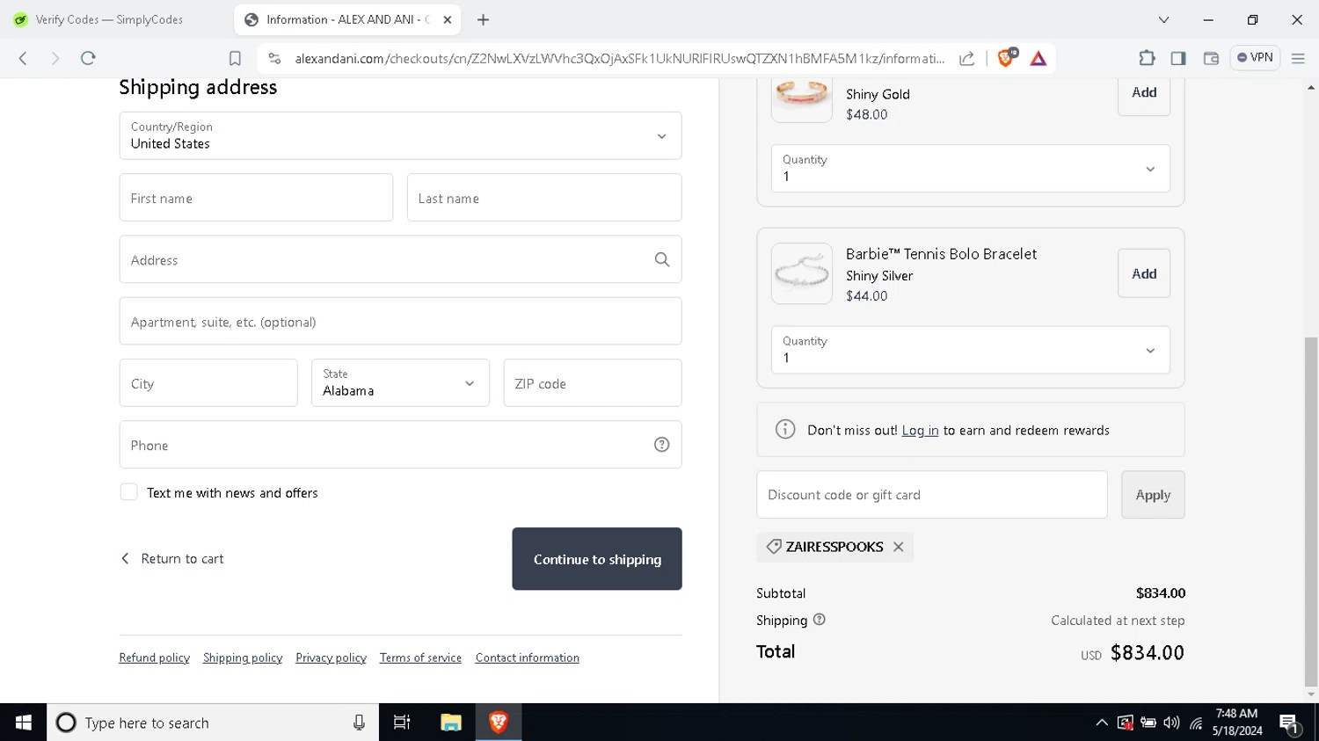Toggle the browser sidebar panel
This screenshot has height=741, width=1319.
point(1178,58)
